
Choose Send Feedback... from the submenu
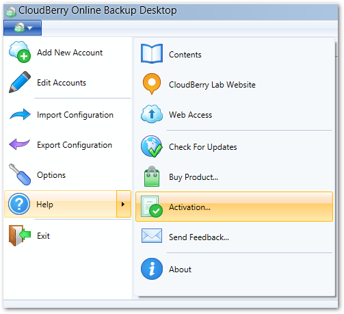coord(235,237)
